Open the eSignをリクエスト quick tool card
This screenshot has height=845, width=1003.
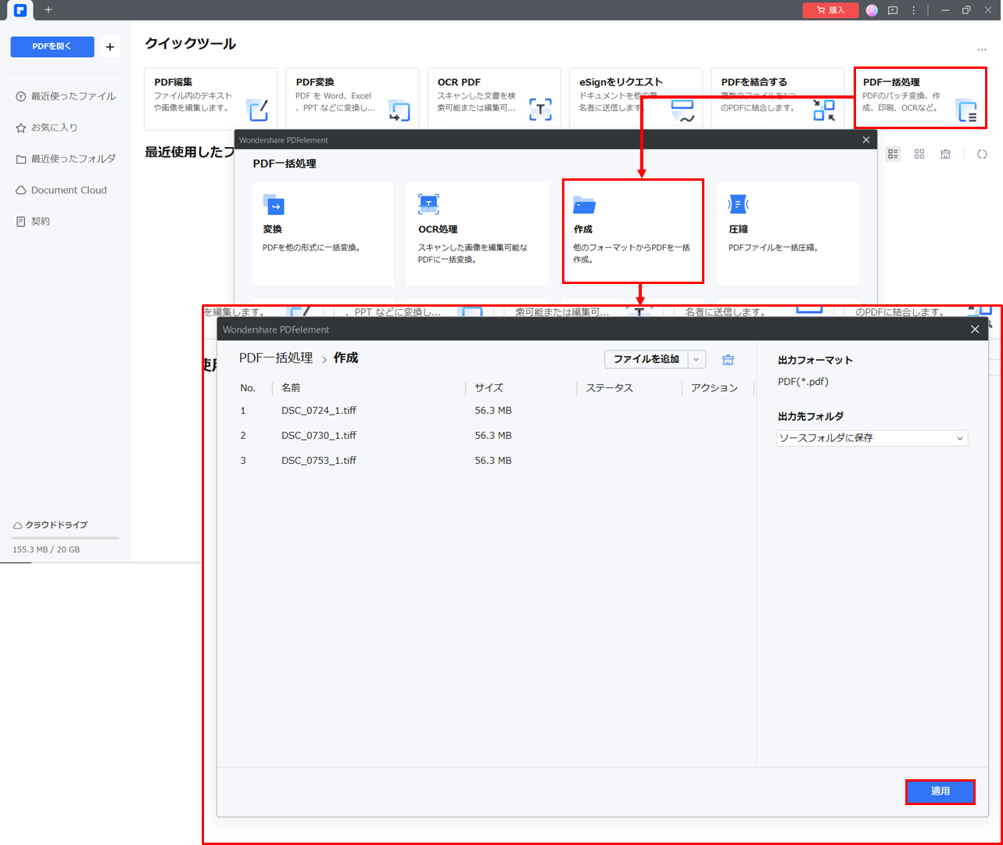point(636,99)
